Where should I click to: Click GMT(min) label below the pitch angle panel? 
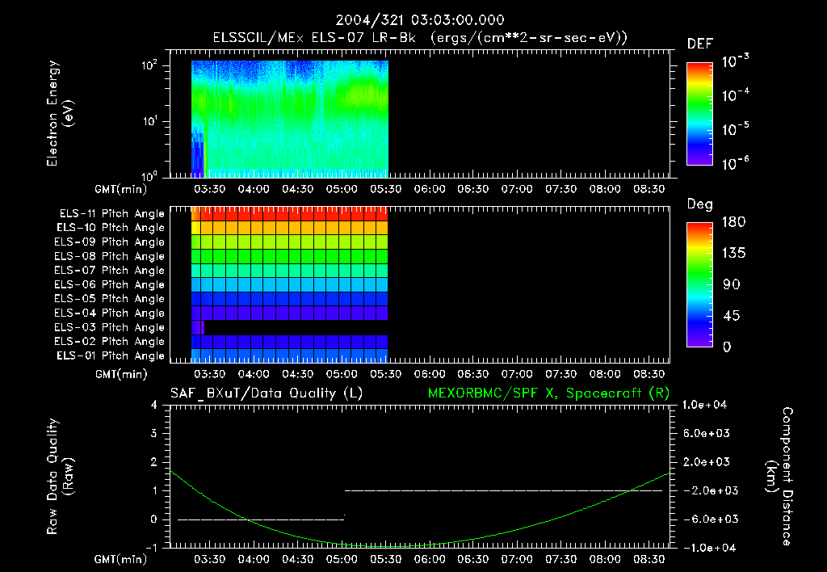pos(121,375)
